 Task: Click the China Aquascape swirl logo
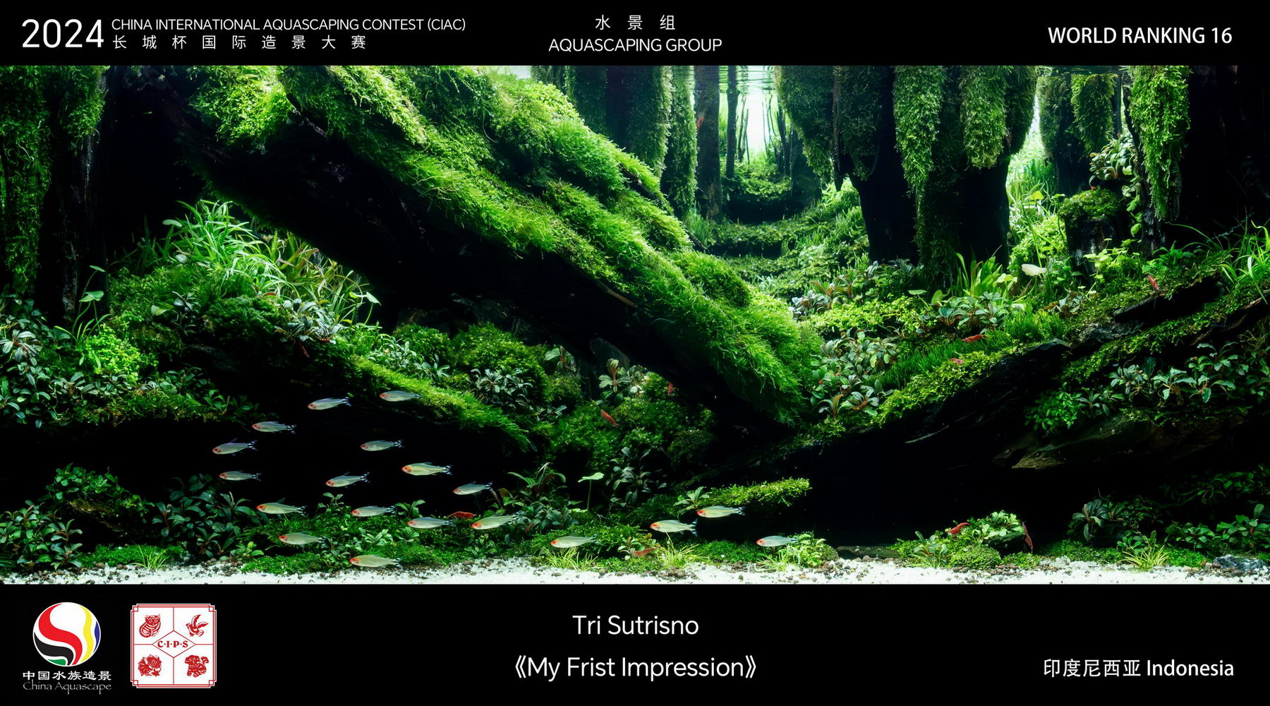click(67, 634)
